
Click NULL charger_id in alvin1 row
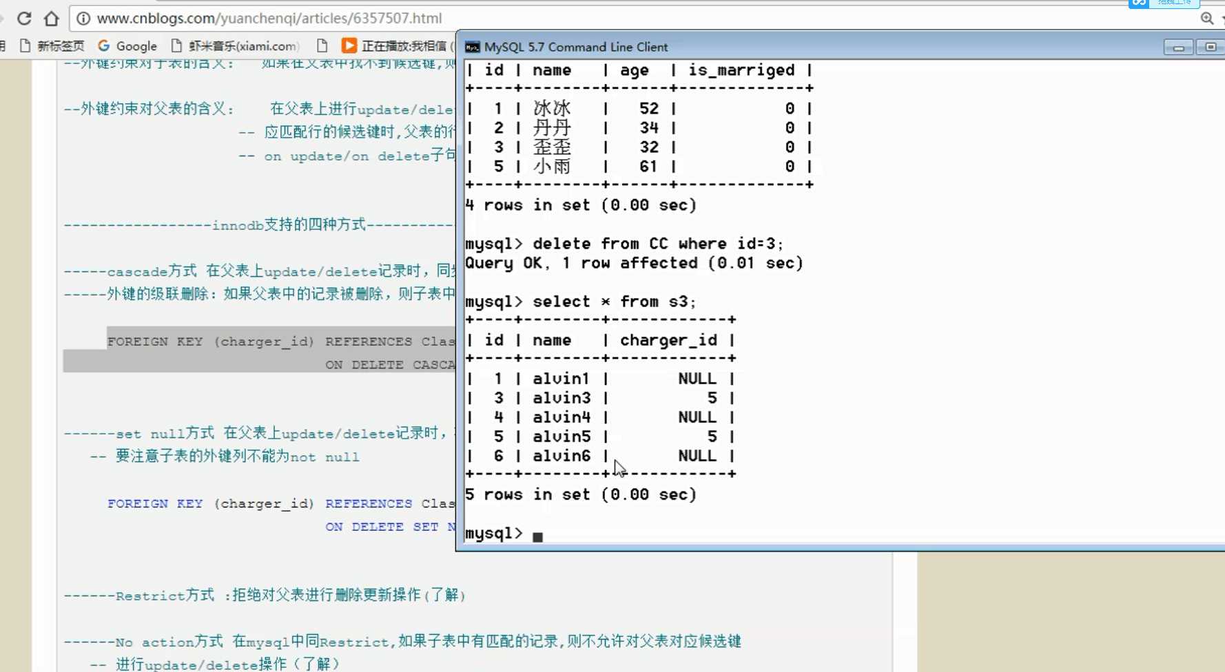point(697,379)
